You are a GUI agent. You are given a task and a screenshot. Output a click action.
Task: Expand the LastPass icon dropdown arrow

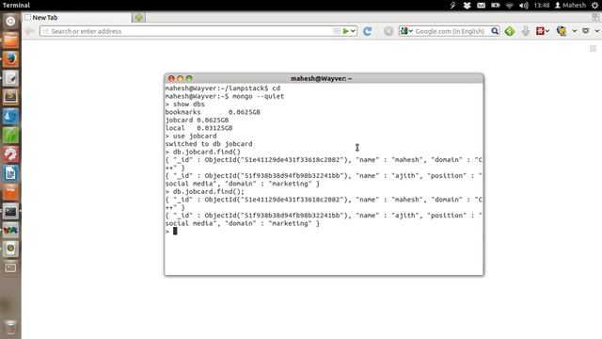547,31
